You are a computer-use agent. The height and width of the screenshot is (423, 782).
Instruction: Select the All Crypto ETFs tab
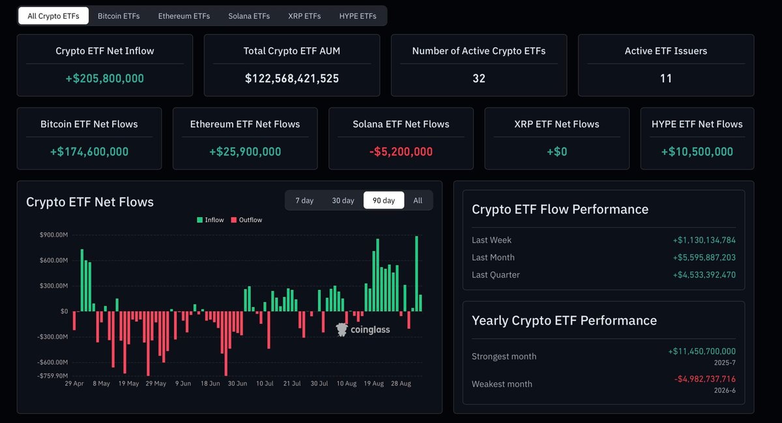(53, 16)
